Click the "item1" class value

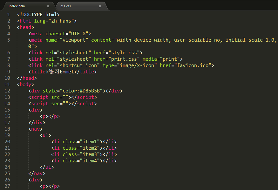click(90, 142)
